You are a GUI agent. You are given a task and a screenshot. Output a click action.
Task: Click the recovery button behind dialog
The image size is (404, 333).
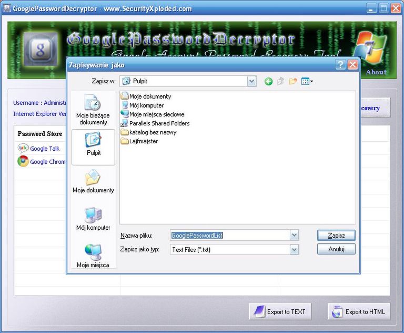pyautogui.click(x=376, y=108)
